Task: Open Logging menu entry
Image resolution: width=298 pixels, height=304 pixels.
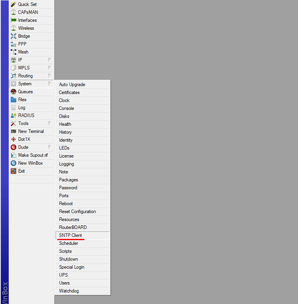Action: click(x=83, y=164)
